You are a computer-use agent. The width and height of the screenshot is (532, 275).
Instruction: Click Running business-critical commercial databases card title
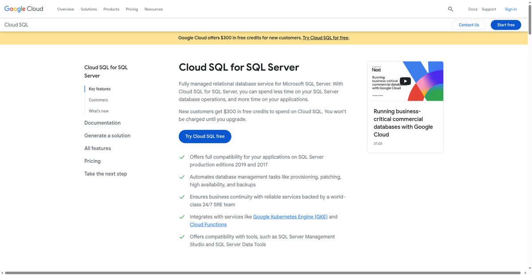tap(403, 123)
